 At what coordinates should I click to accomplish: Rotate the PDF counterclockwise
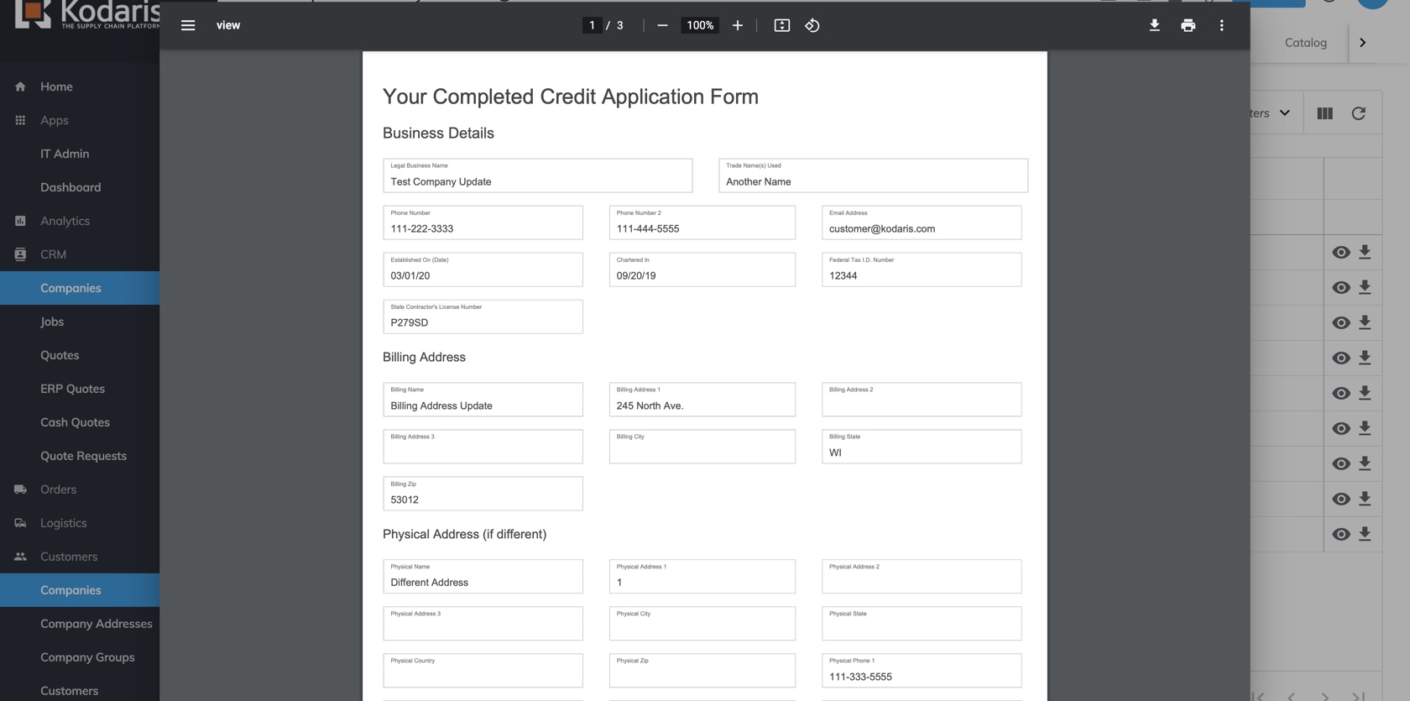812,25
